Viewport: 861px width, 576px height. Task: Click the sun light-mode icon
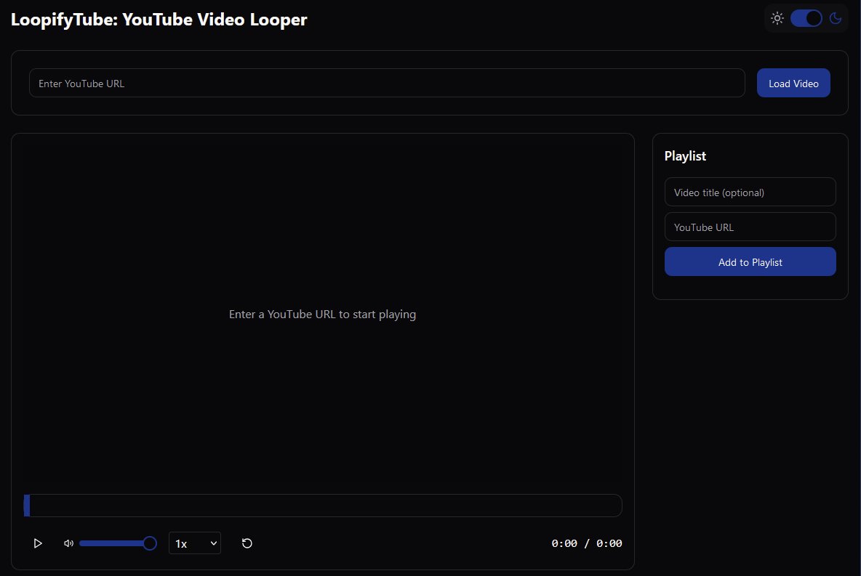[x=777, y=18]
